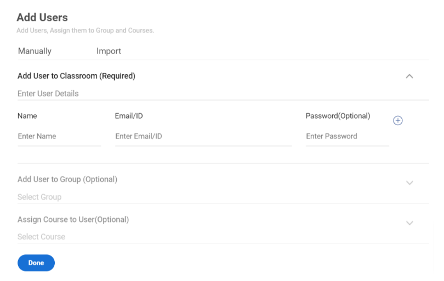Click the Add Users page title
The image size is (444, 281).
42,17
